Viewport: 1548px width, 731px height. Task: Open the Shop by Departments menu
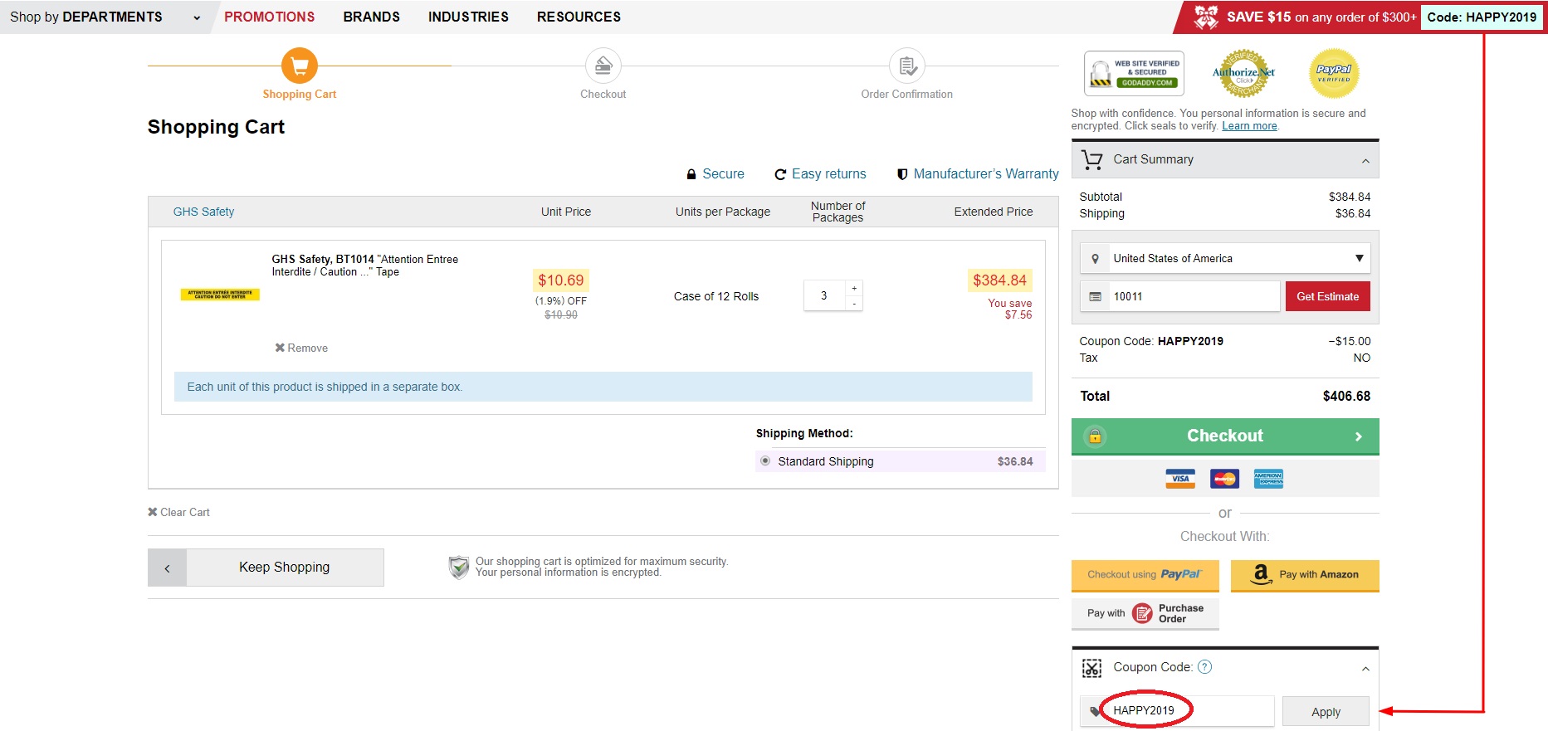tap(105, 17)
